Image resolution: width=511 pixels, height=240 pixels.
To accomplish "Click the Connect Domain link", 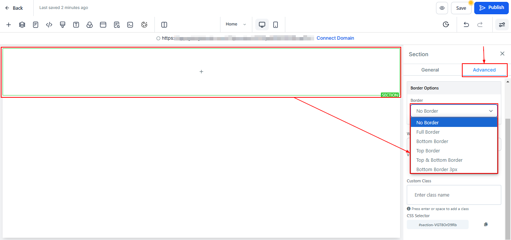I will pos(335,38).
